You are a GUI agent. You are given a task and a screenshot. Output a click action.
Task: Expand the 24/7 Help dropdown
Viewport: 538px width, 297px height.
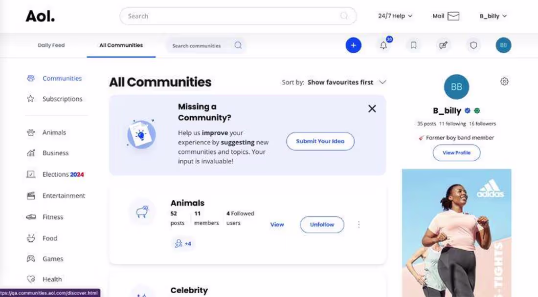point(394,16)
